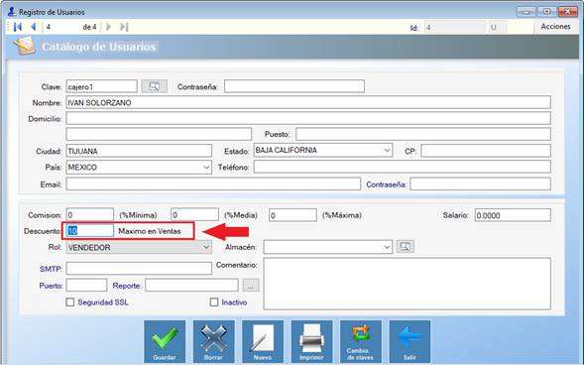Click the first Domicilio field

point(308,118)
